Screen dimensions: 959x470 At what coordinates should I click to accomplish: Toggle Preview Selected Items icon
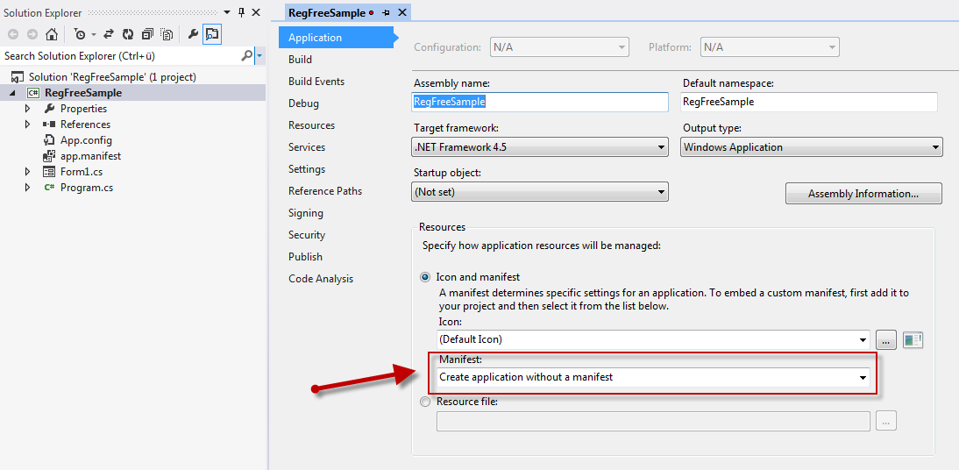pyautogui.click(x=212, y=35)
